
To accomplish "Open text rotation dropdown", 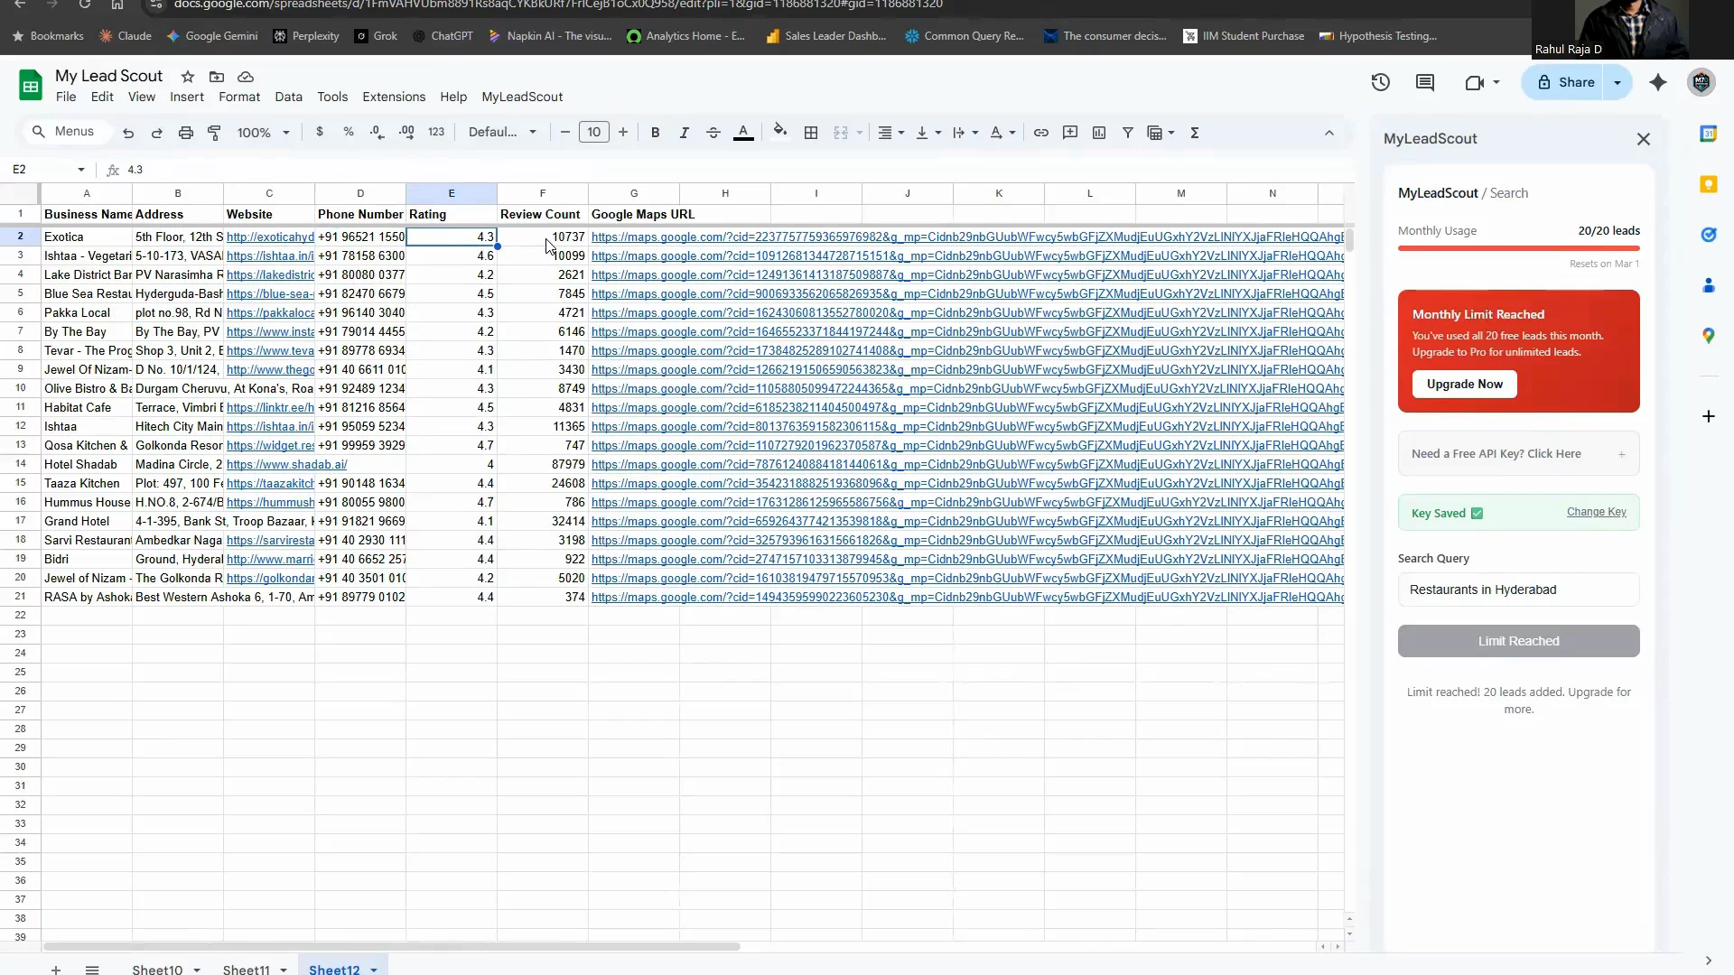I will [x=1002, y=133].
